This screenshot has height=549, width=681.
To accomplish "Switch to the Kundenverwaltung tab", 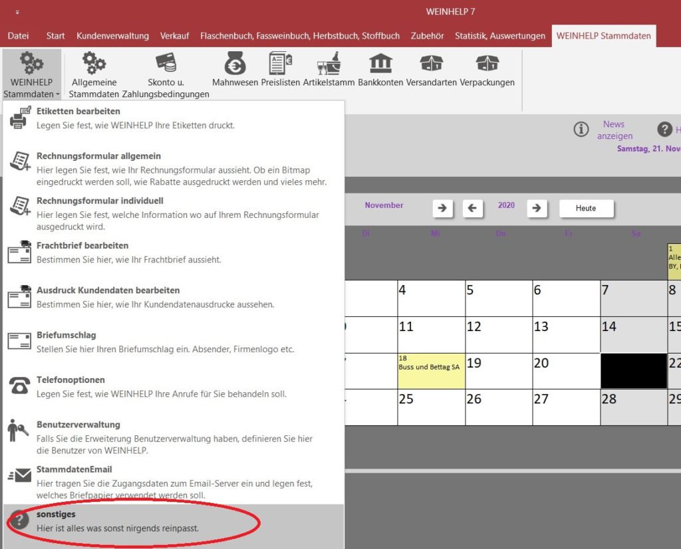I will pos(112,36).
